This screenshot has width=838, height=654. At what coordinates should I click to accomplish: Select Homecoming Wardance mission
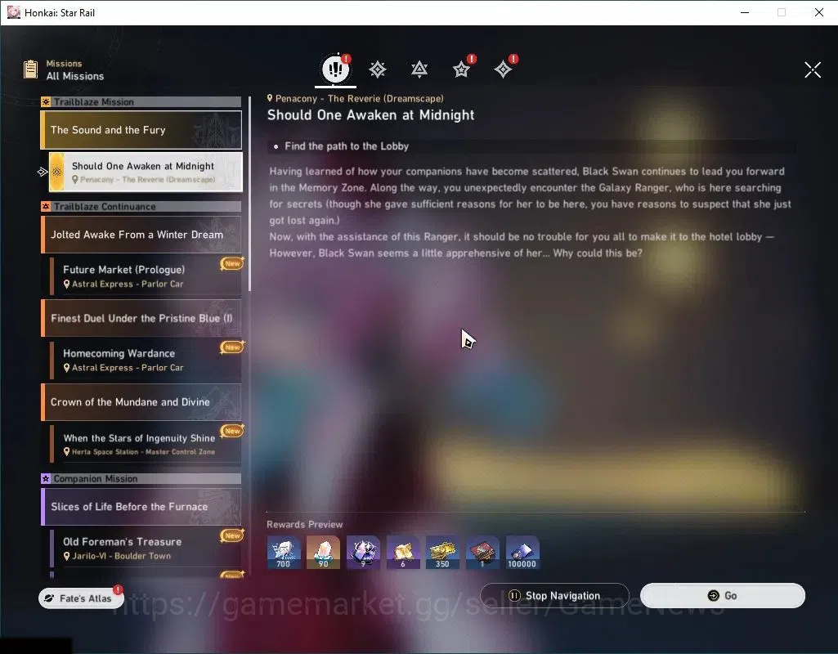click(x=146, y=360)
